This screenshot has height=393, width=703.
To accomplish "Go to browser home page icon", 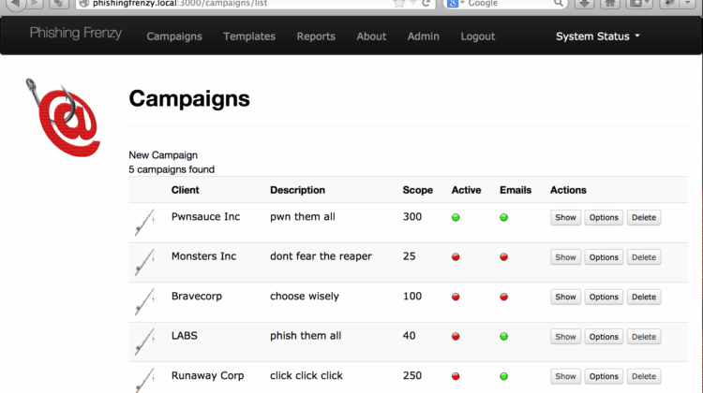I will [610, 4].
